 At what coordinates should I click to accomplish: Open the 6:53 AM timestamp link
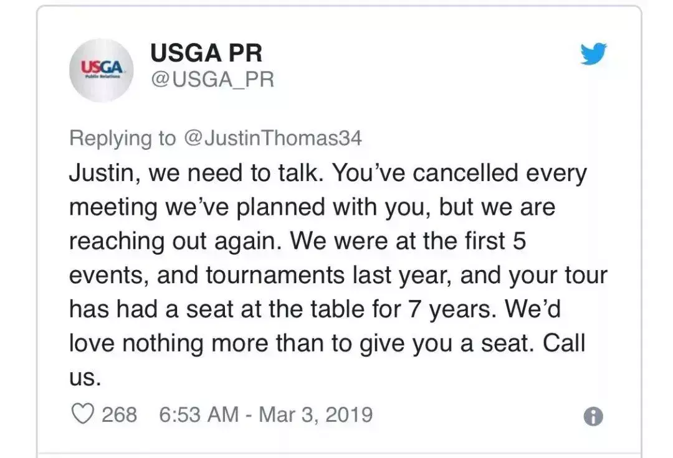[199, 414]
